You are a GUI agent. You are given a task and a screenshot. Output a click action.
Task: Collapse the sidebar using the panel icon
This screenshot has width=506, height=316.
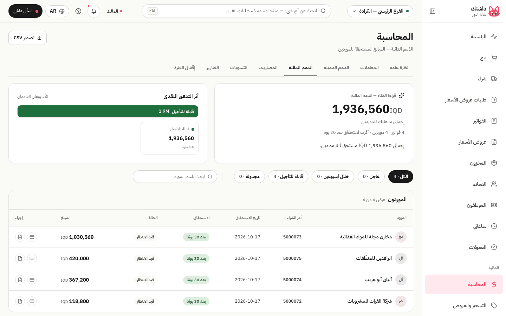click(x=433, y=11)
